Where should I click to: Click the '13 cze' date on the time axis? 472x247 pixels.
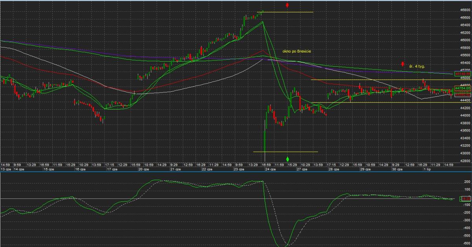(6, 169)
